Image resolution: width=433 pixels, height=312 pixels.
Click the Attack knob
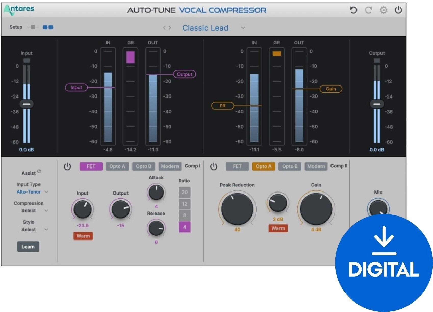coord(156,192)
